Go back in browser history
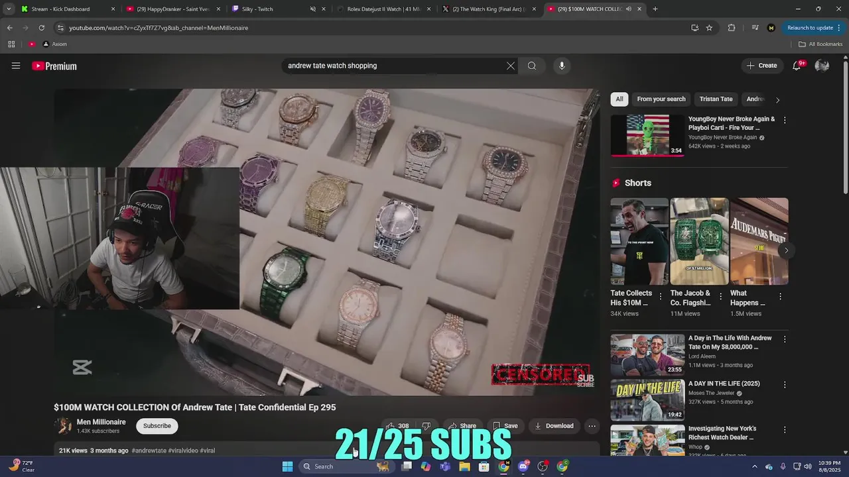Screen dimensions: 849x477 click(x=10, y=28)
